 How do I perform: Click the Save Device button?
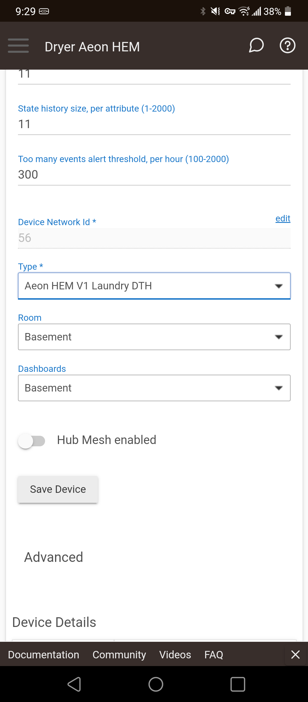point(58,489)
